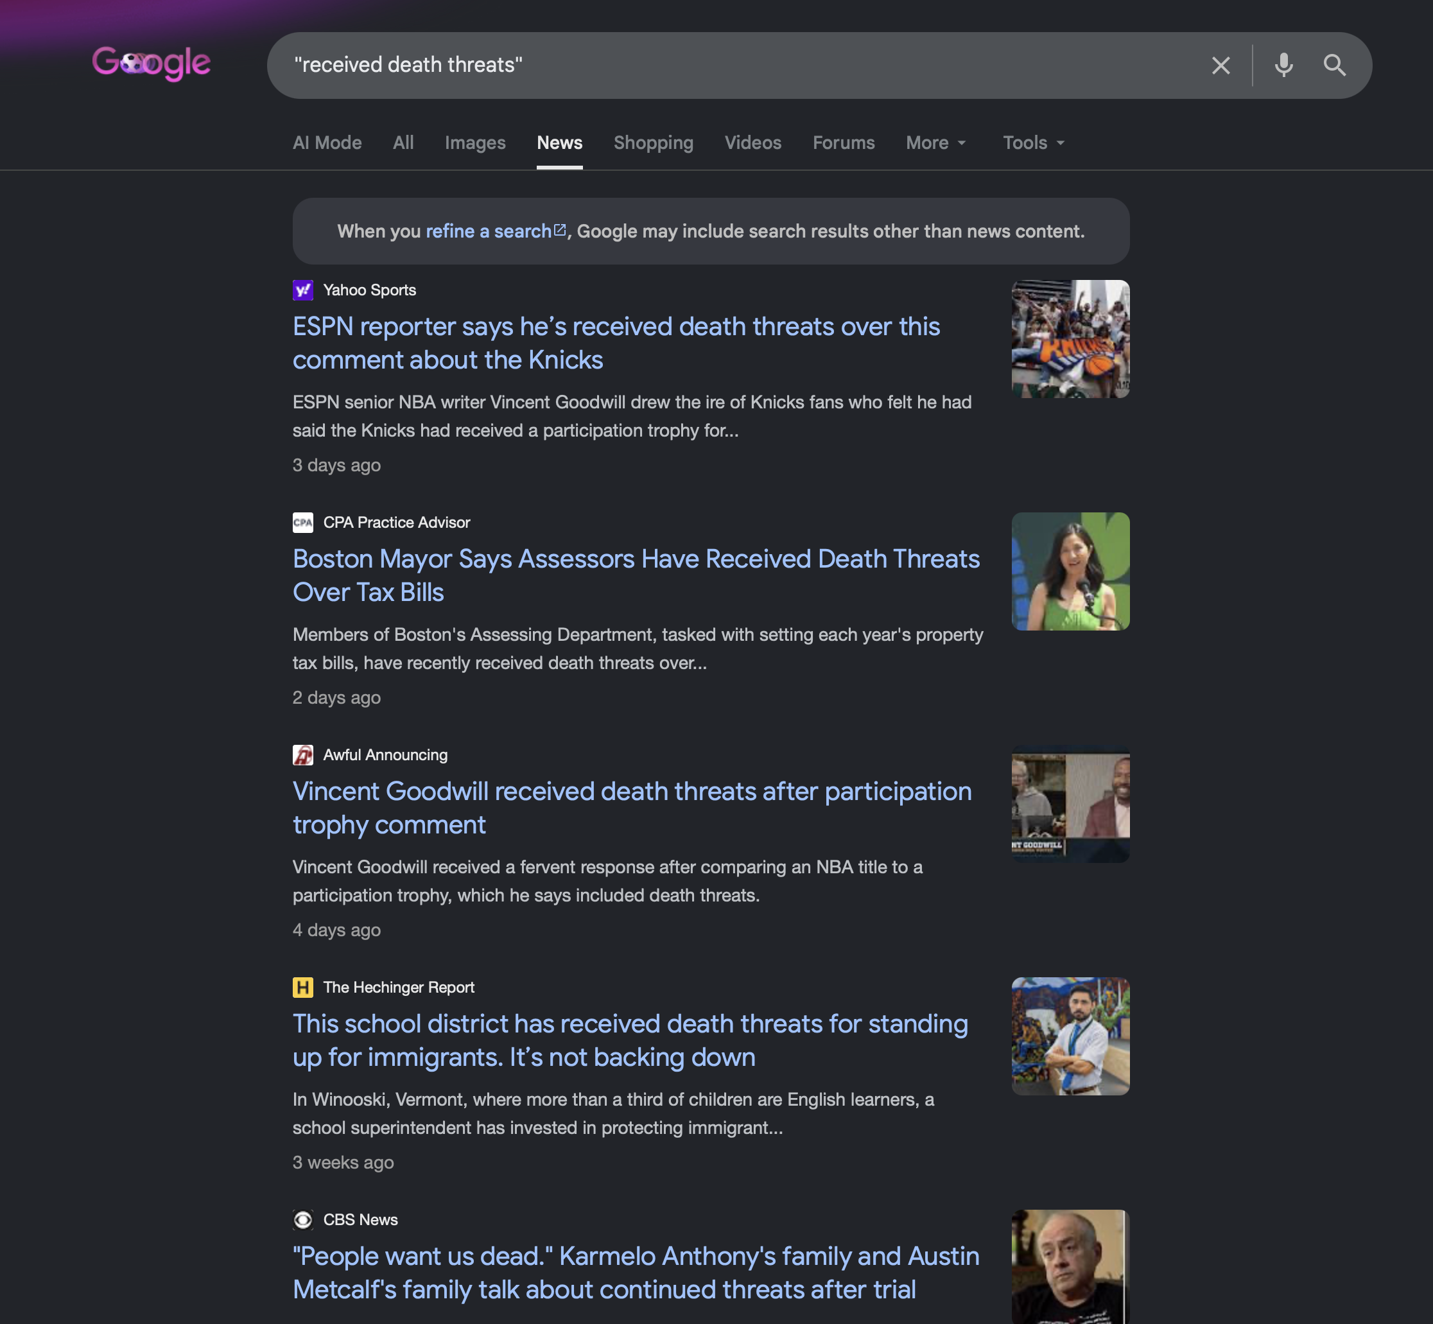The width and height of the screenshot is (1433, 1324).
Task: Expand the More dropdown
Action: click(935, 143)
